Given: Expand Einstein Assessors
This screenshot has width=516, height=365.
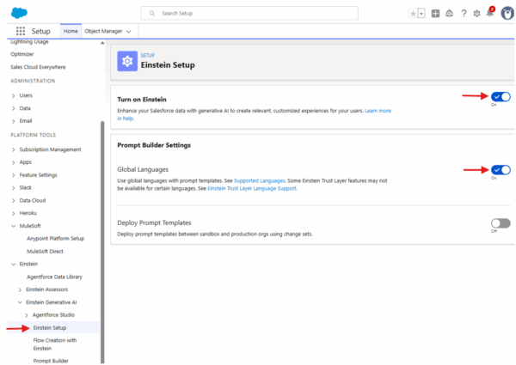Looking at the screenshot, I should [x=20, y=289].
